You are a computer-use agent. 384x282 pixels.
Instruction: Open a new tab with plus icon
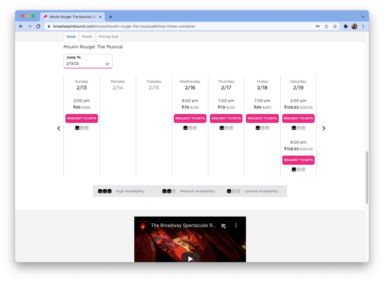pos(111,17)
